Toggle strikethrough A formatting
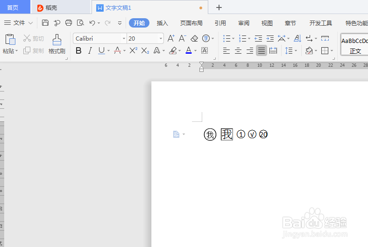This screenshot has width=368, height=247. [x=117, y=50]
